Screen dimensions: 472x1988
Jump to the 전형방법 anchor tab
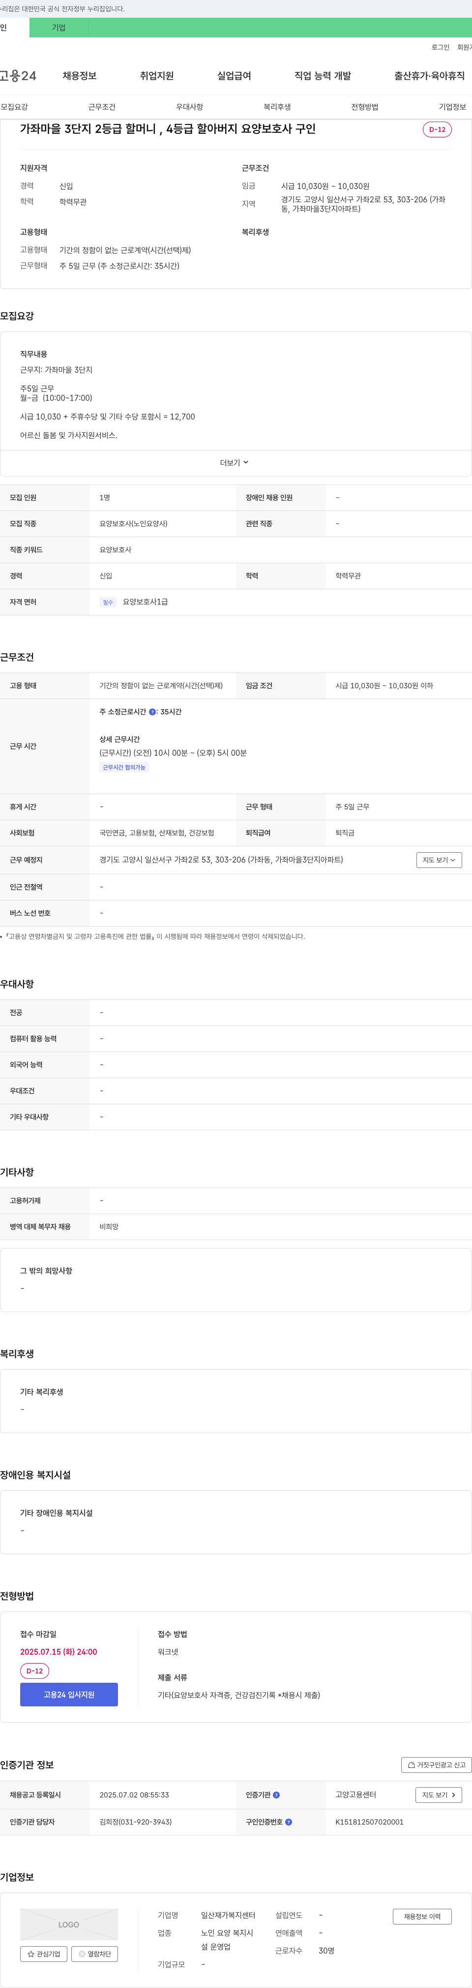[x=365, y=107]
